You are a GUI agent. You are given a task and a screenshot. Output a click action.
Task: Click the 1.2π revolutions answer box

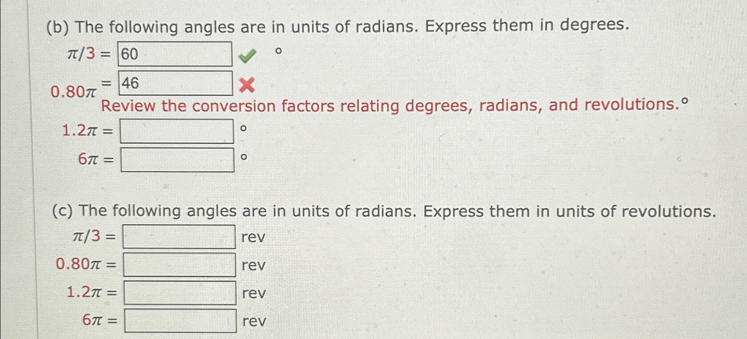coord(180,293)
